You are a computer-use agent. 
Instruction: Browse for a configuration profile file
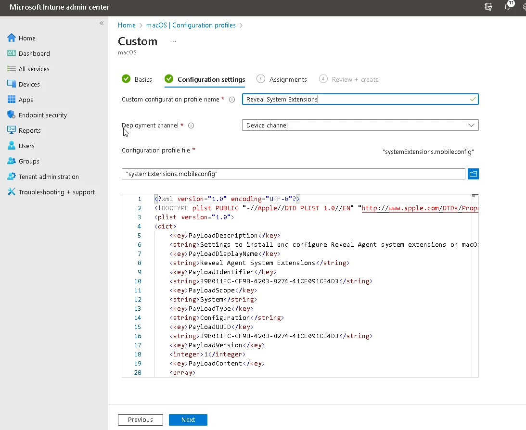pyautogui.click(x=473, y=174)
